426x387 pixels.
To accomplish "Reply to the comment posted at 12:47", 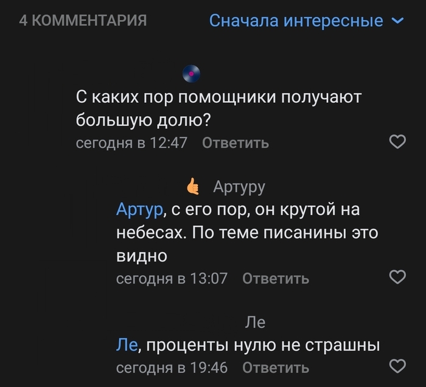I will 235,143.
